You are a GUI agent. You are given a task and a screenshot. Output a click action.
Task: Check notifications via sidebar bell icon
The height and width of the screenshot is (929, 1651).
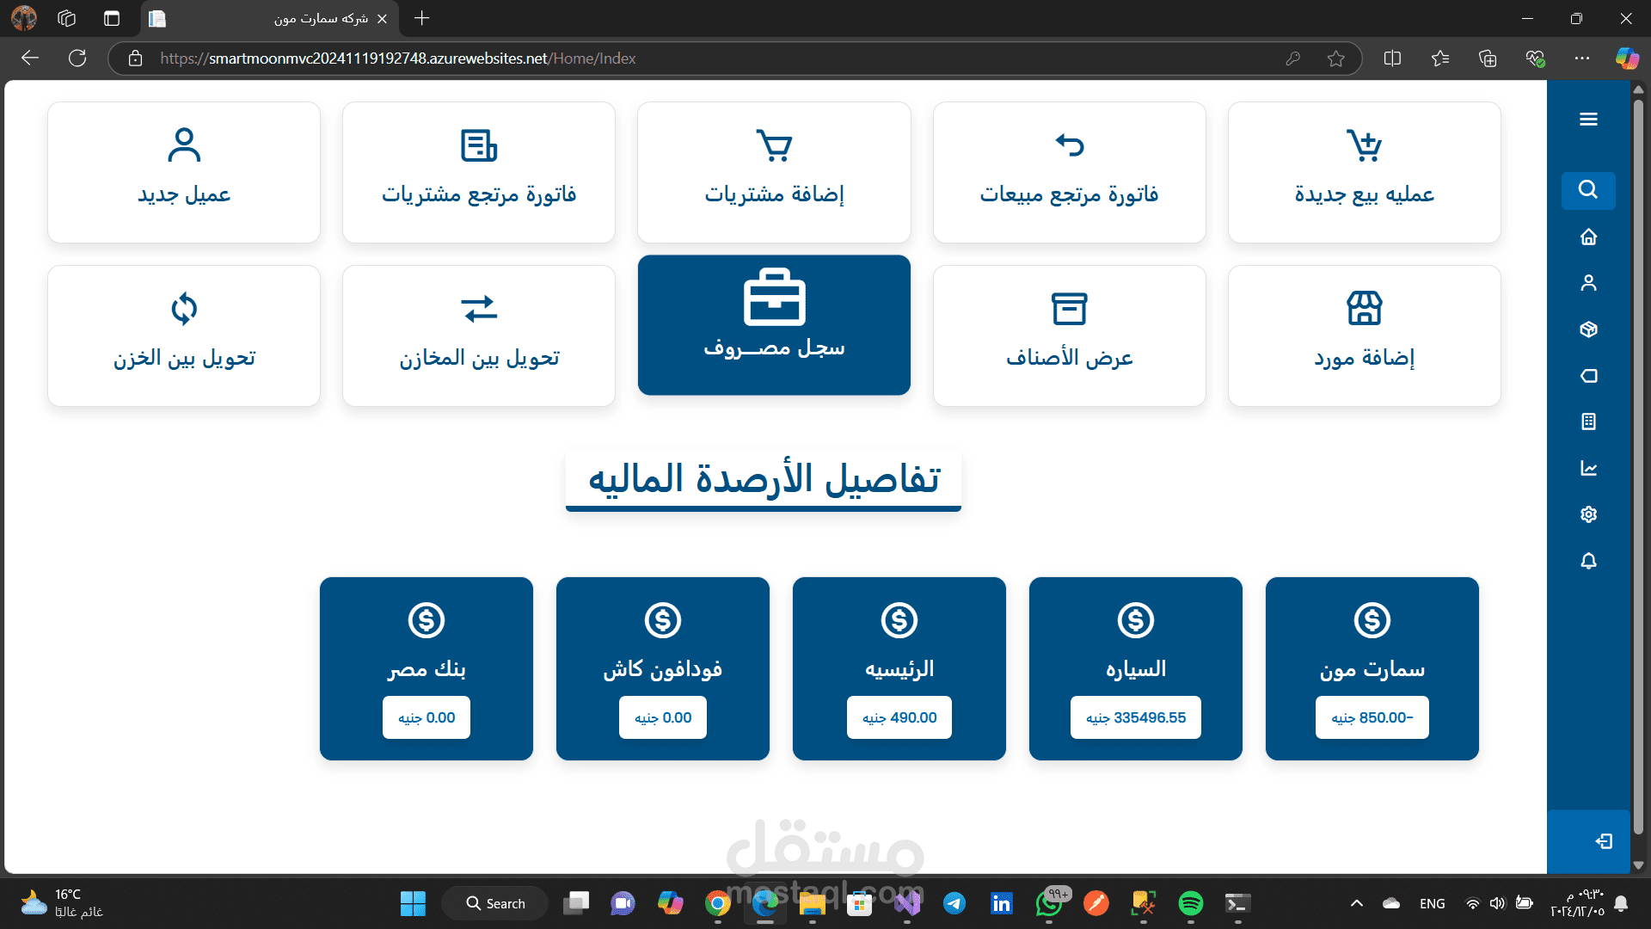click(x=1588, y=560)
